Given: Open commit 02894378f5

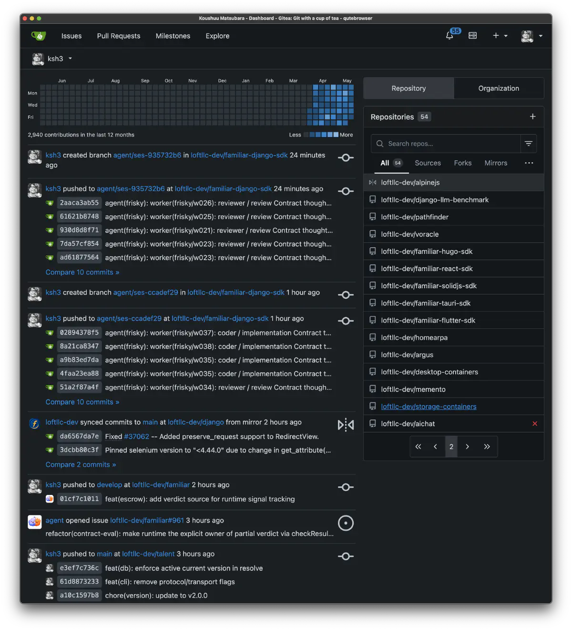Looking at the screenshot, I should (79, 333).
